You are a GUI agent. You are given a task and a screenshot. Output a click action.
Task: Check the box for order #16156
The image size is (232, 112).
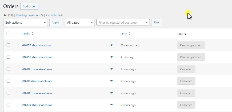(8, 57)
